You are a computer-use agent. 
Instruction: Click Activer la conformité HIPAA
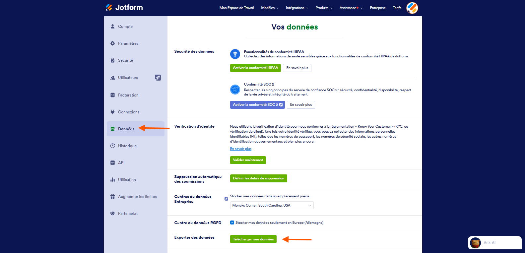tap(255, 68)
